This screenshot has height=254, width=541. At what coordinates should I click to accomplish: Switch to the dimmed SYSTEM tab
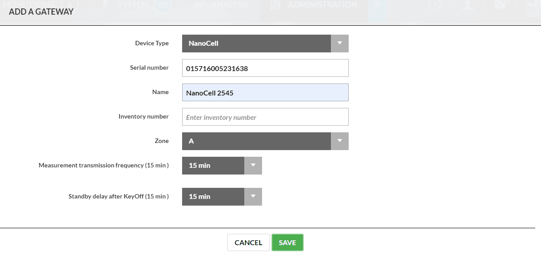[x=133, y=5]
